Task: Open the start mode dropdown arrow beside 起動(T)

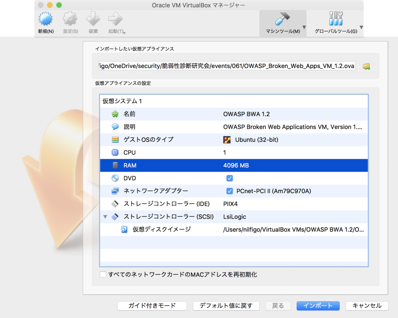Action: (x=125, y=32)
